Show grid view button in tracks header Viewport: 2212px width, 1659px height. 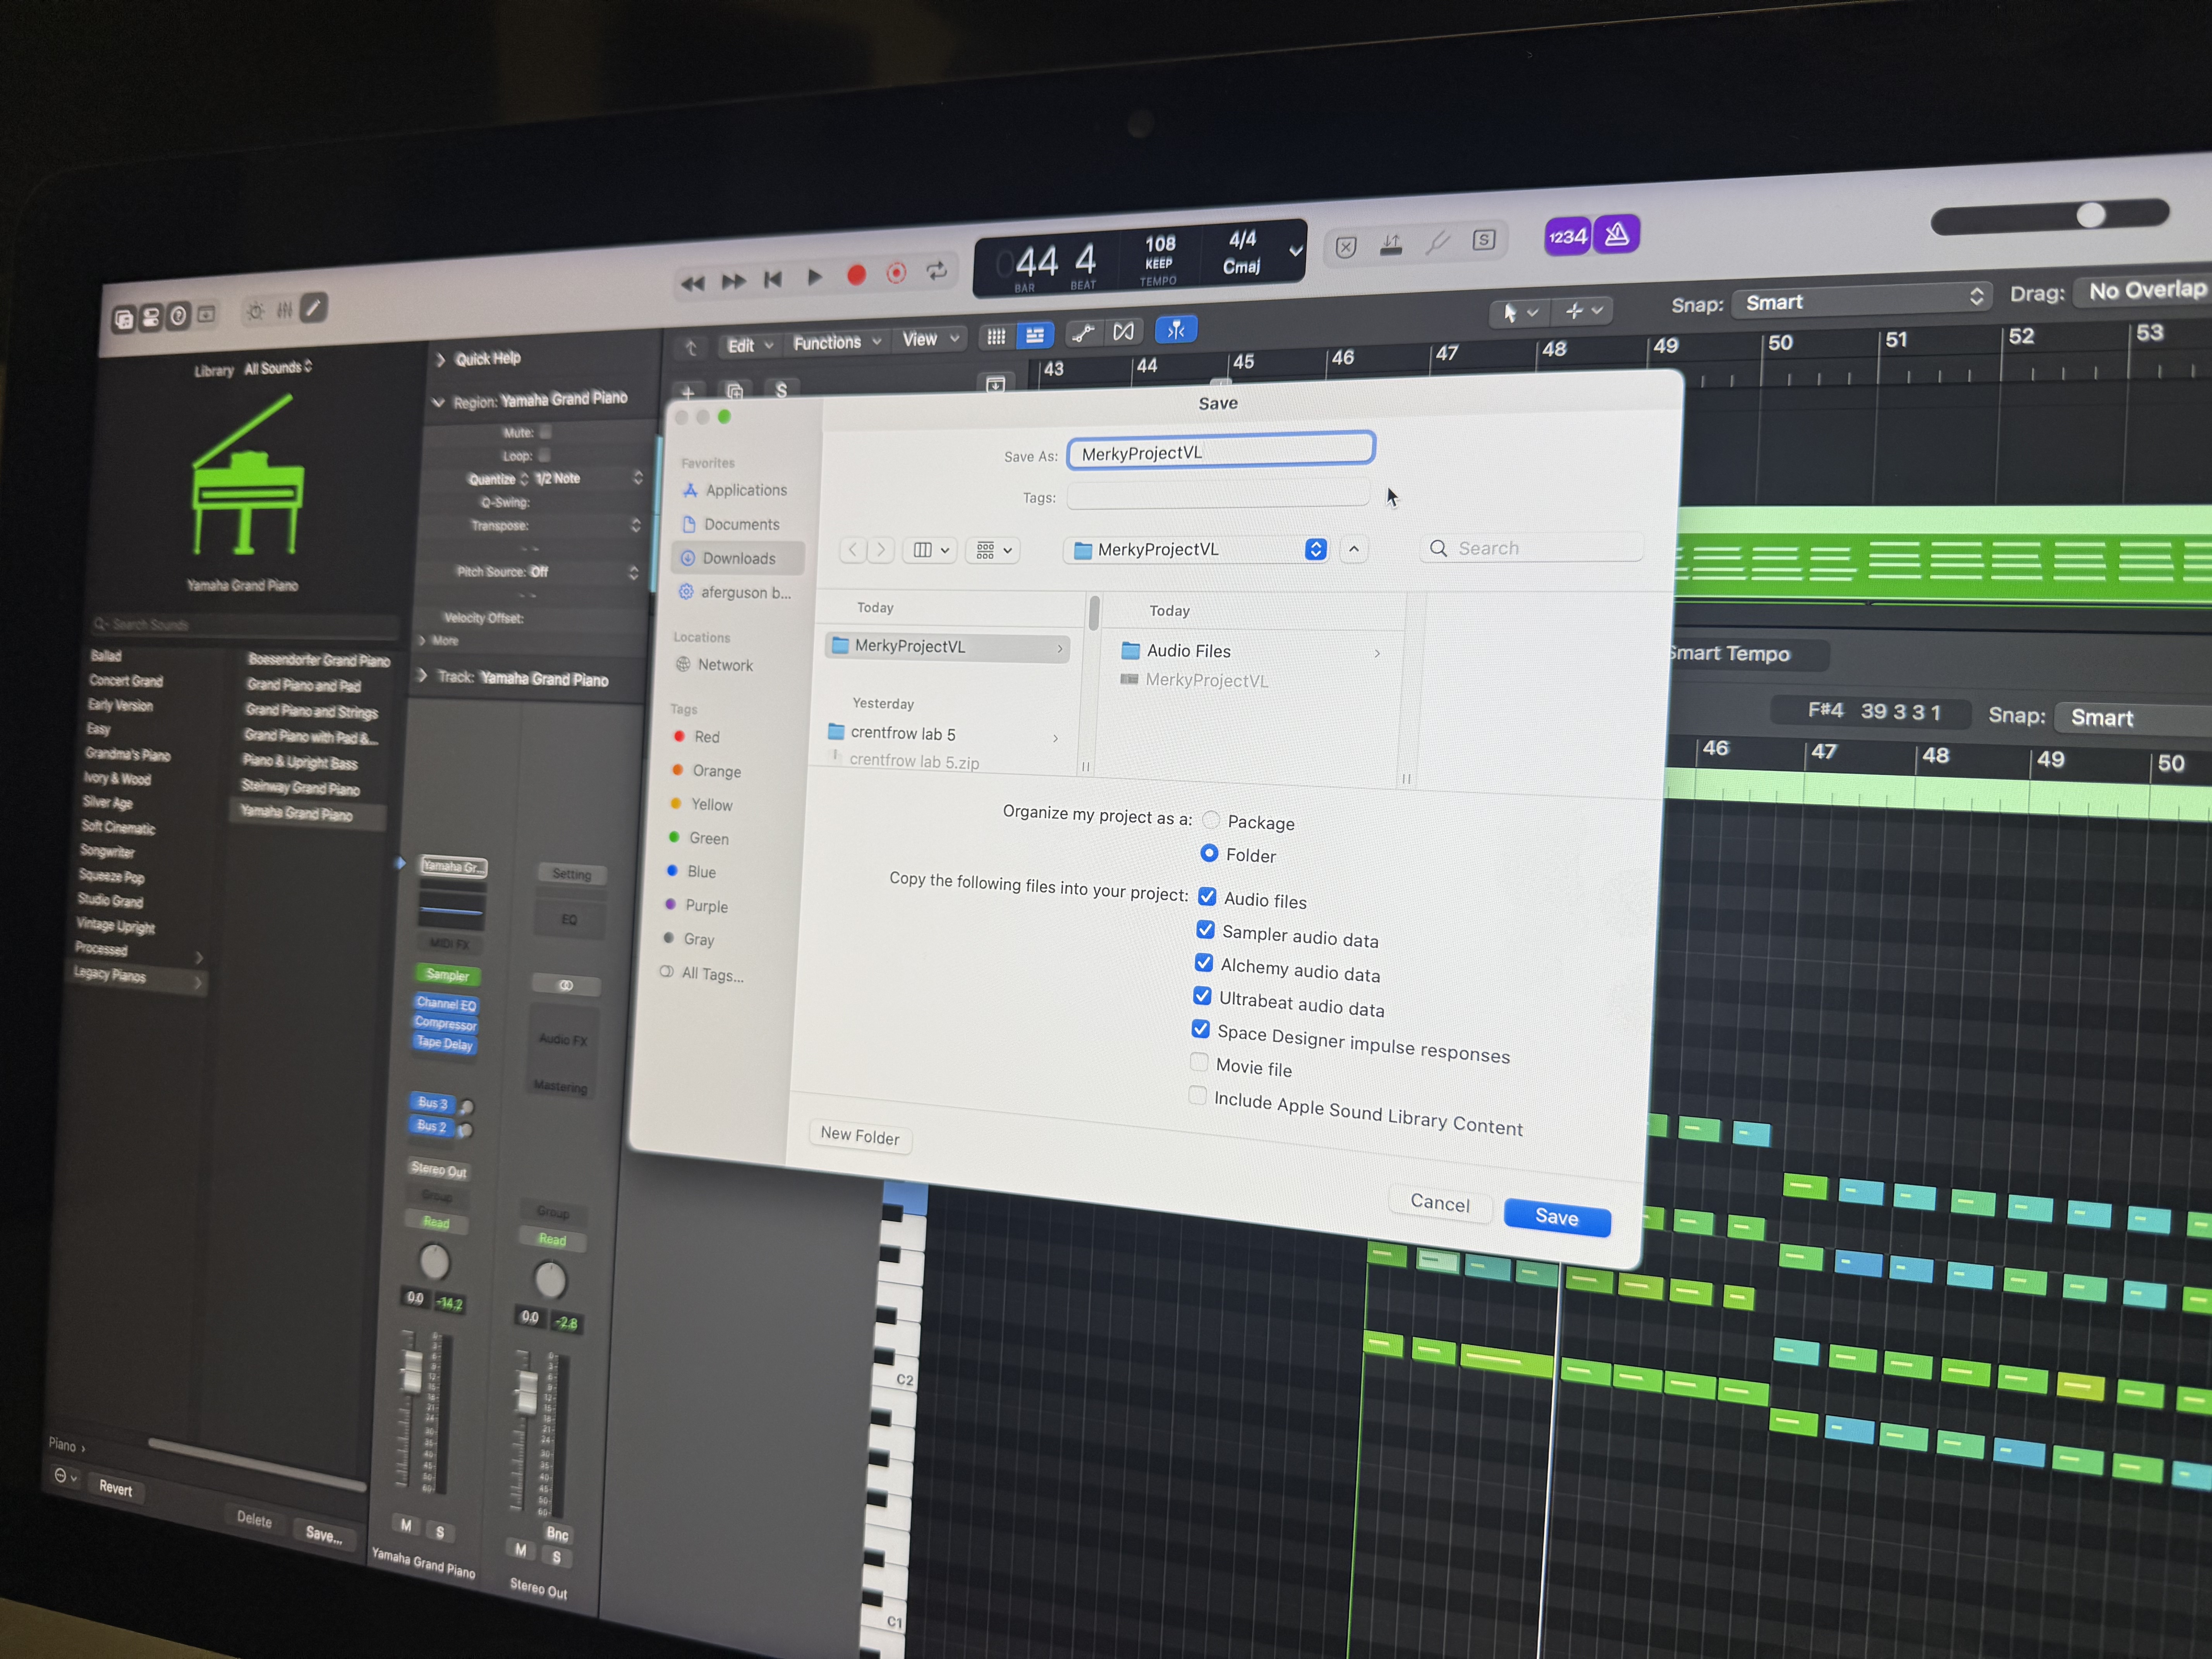pos(996,337)
